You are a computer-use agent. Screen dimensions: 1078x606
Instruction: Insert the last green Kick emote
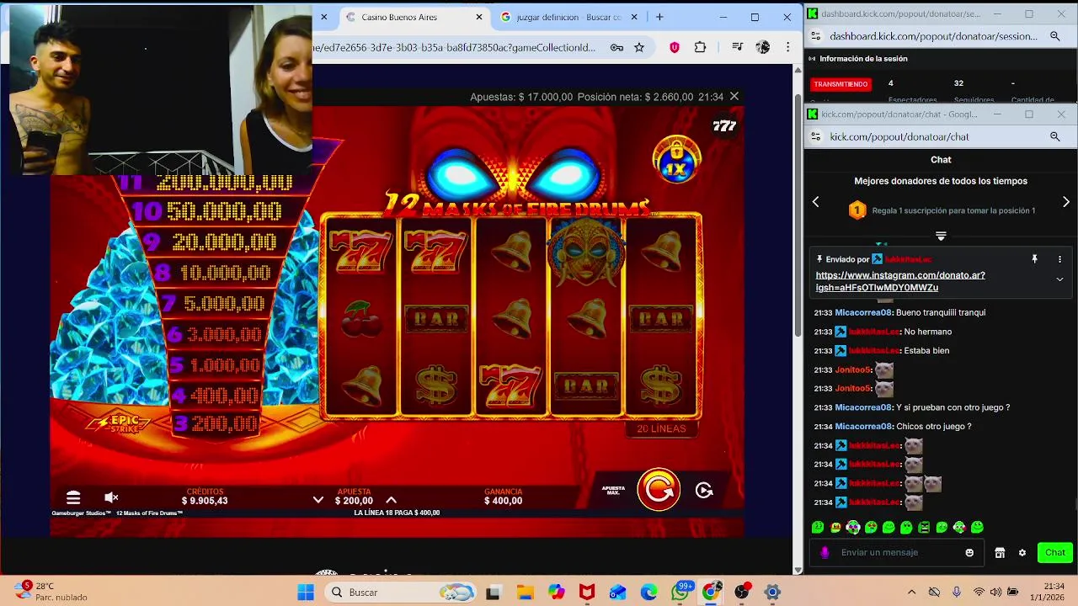click(977, 528)
